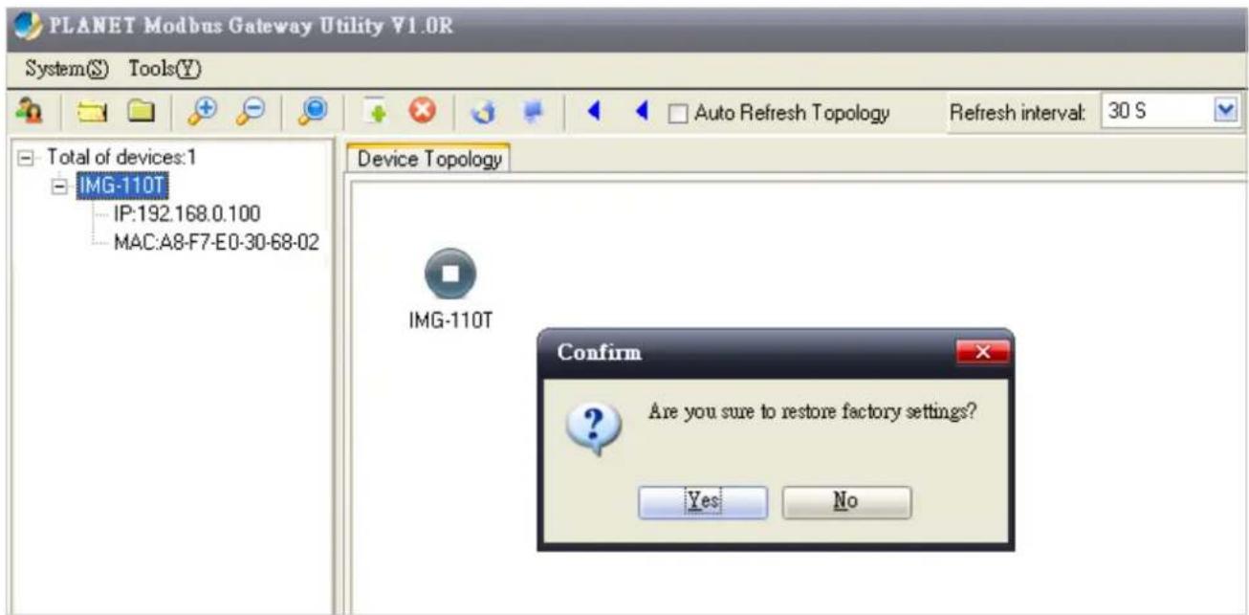
Task: Select the IP:192.168.0.100 tree entry
Action: [186, 213]
